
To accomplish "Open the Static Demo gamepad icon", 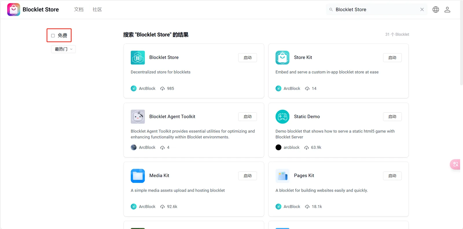I will tap(282, 117).
